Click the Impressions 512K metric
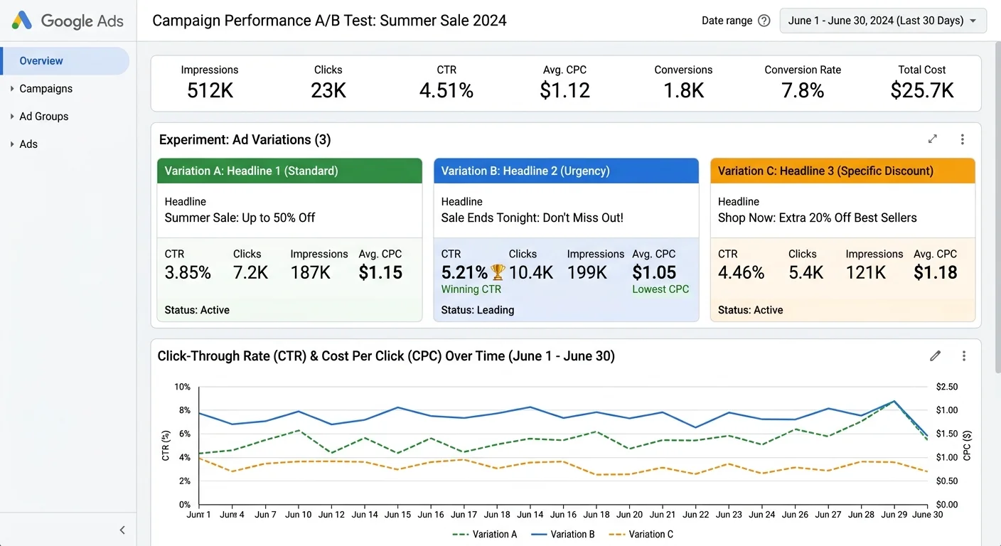 (x=210, y=82)
